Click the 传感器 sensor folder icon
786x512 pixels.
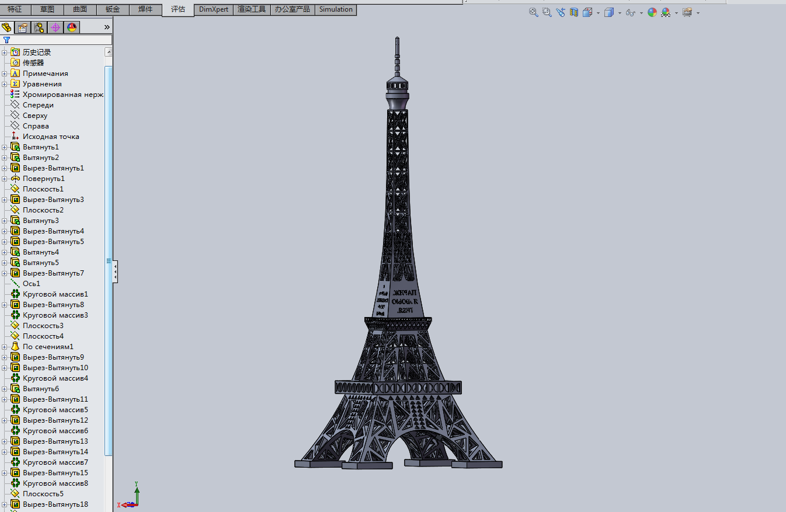point(15,63)
